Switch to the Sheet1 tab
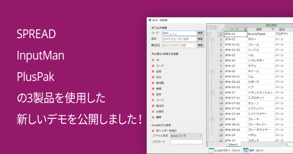Image resolution: width=293 pixels, height=154 pixels. click(233, 144)
